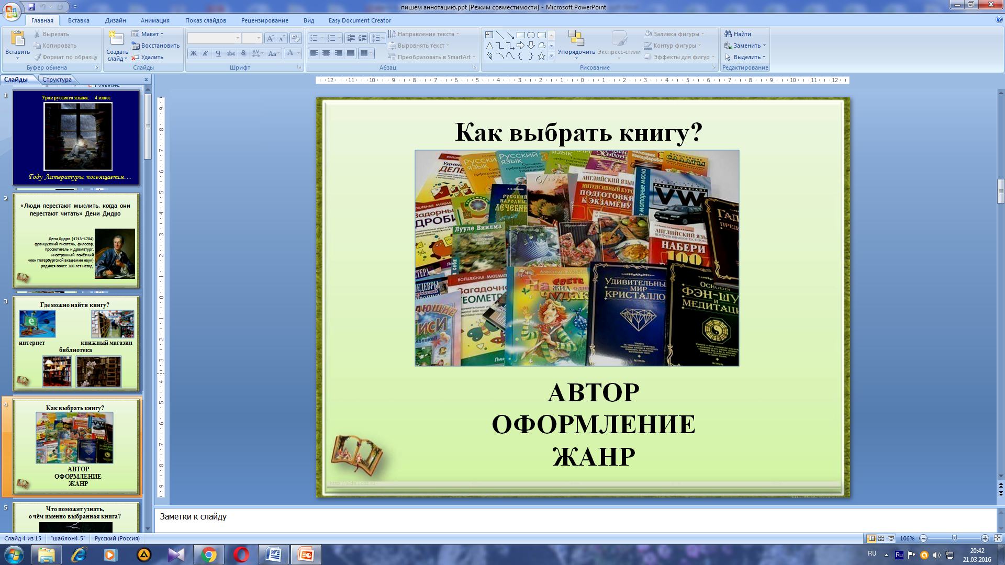The height and width of the screenshot is (565, 1005).
Task: Insert a text box shape from the gallery
Action: point(489,35)
